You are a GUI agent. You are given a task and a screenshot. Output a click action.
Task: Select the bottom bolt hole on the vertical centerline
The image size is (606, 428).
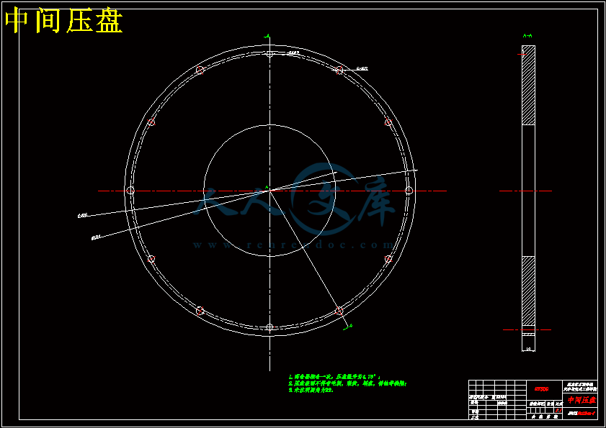point(269,327)
